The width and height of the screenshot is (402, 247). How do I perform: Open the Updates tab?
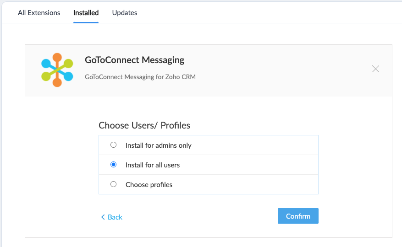click(125, 12)
